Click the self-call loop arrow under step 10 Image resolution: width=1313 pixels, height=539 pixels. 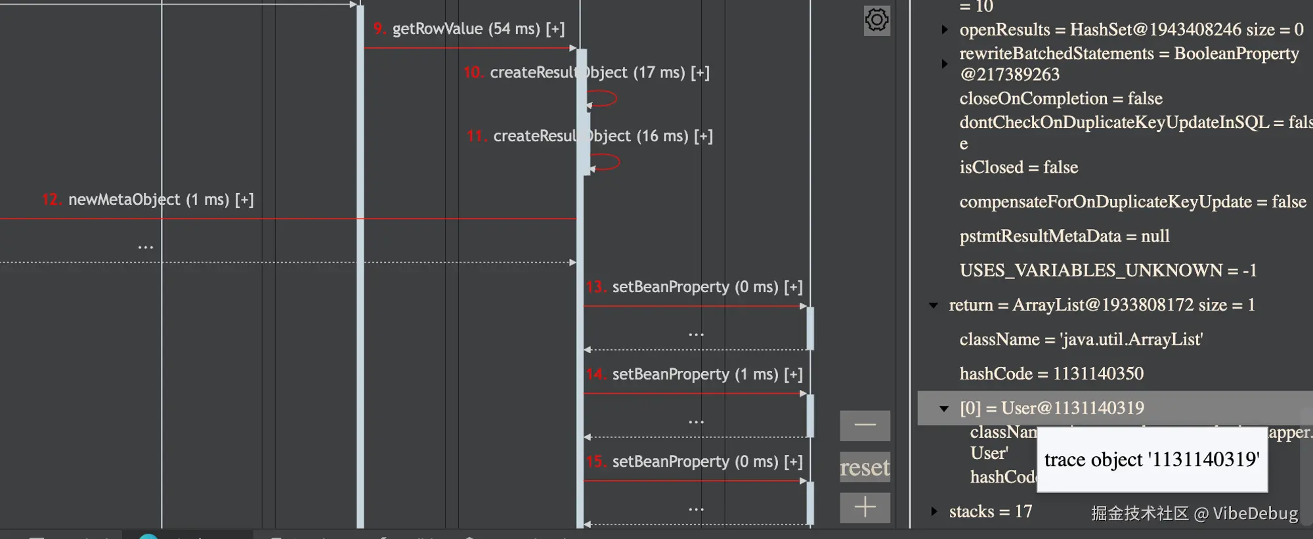[602, 99]
